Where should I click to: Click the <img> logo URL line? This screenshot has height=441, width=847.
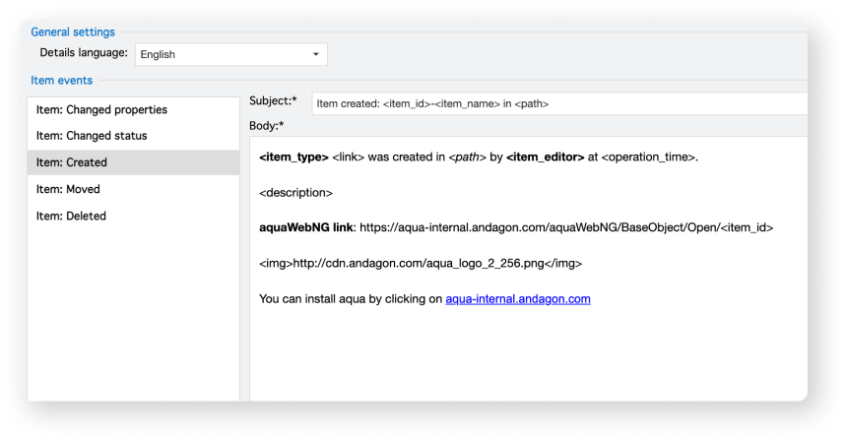[420, 263]
